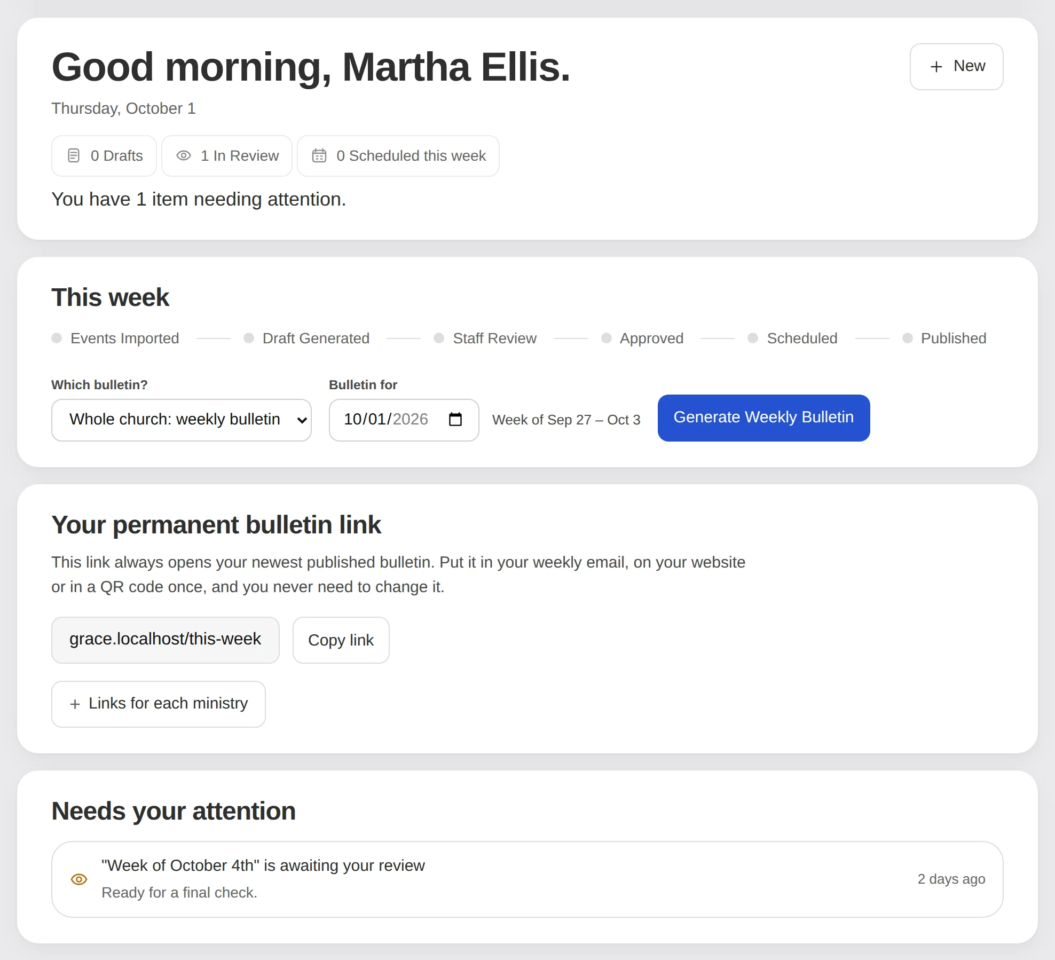This screenshot has width=1055, height=960.
Task: Click You have 1 item needing attention
Action: (x=199, y=200)
